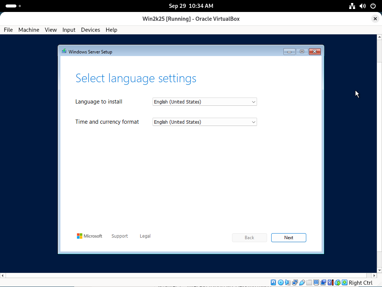This screenshot has height=287, width=382.
Task: Click the shared folders status icon
Action: [x=309, y=283]
